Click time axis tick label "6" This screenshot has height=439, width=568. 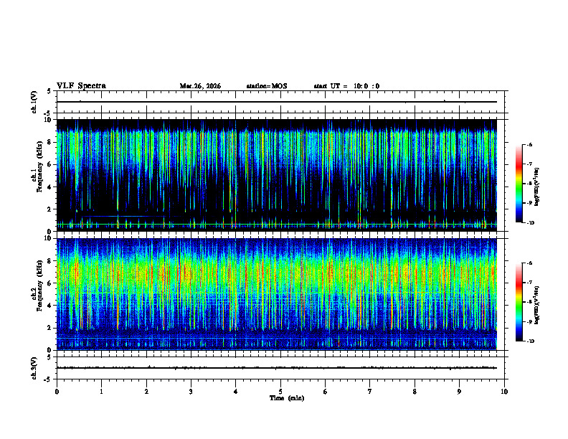[326, 392]
